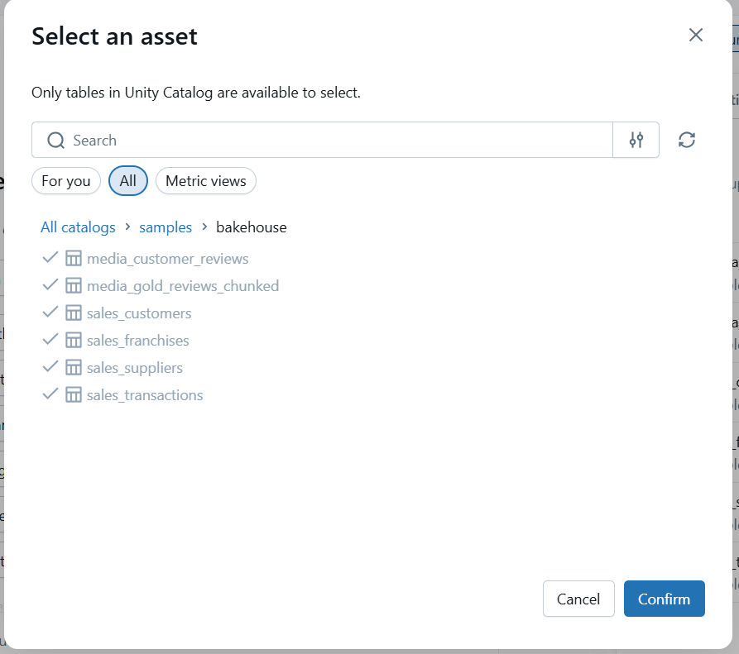Navigate to the samples catalog breadcrumb
The height and width of the screenshot is (654, 739).
pyautogui.click(x=166, y=227)
